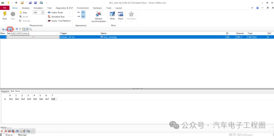
Task: Click the Trigger column header
Action: [80, 33]
